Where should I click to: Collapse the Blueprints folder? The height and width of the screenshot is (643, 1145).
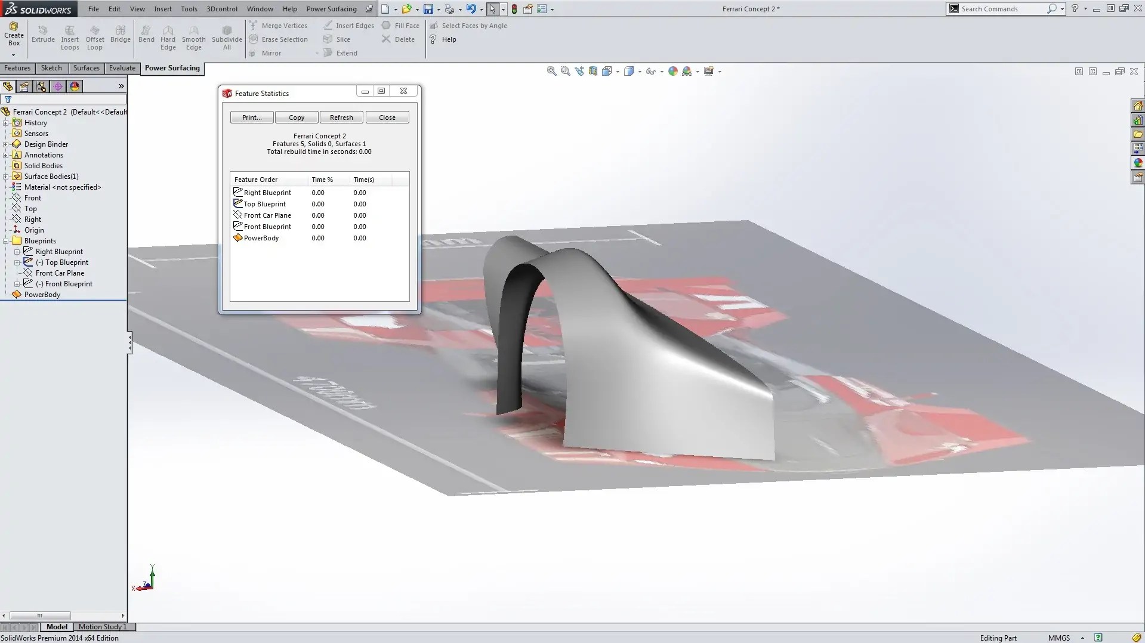[6, 241]
